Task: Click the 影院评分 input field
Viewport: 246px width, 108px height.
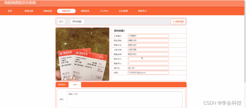Action: pos(148,63)
